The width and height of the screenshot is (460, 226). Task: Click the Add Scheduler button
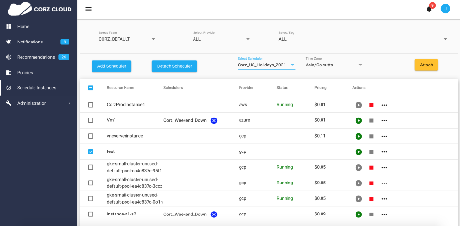112,66
